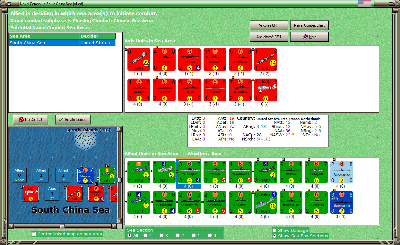Click the Ki-27 counter on the map
Viewport: 400px width, 245px height.
click(x=31, y=194)
